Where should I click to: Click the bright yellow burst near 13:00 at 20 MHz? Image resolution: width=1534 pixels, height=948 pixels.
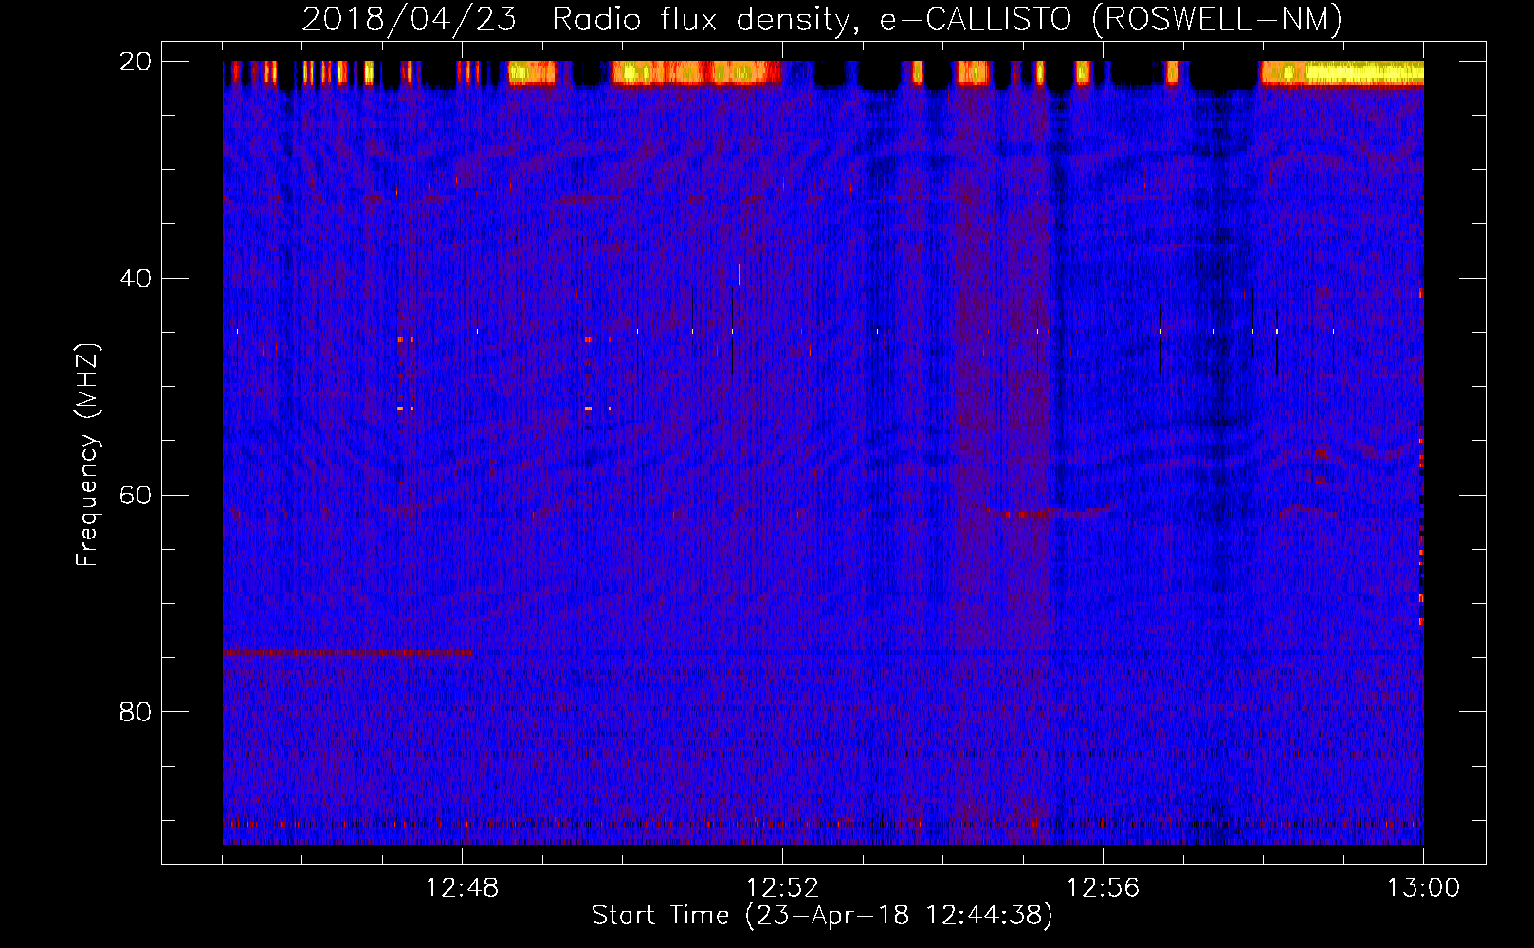[x=1342, y=72]
